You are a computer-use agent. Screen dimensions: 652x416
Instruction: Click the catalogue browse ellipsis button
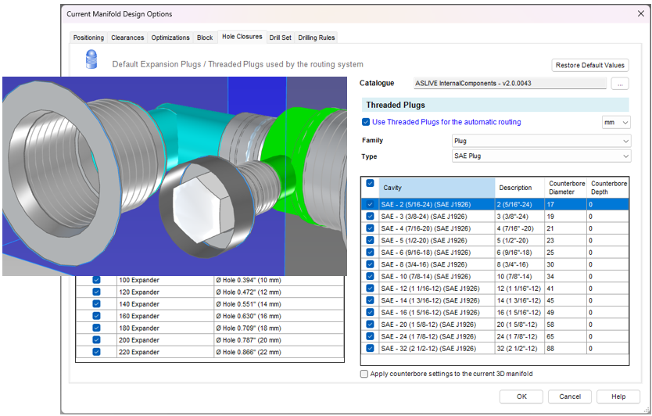pyautogui.click(x=619, y=83)
